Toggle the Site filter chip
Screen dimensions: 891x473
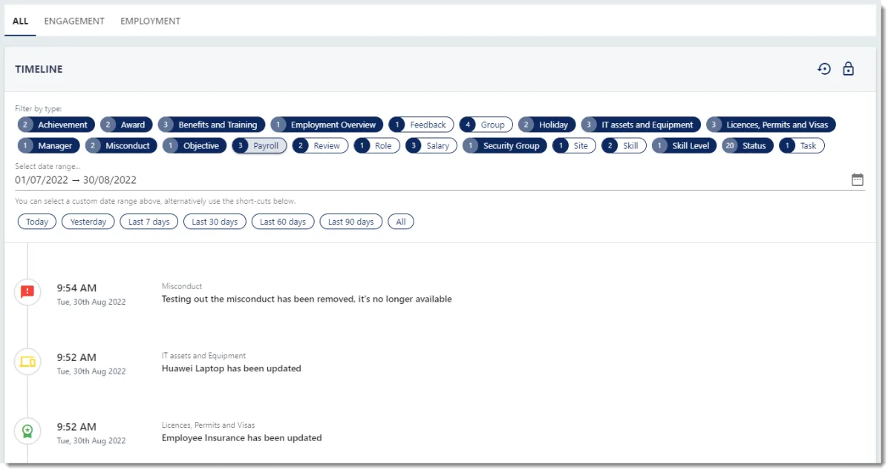(574, 145)
